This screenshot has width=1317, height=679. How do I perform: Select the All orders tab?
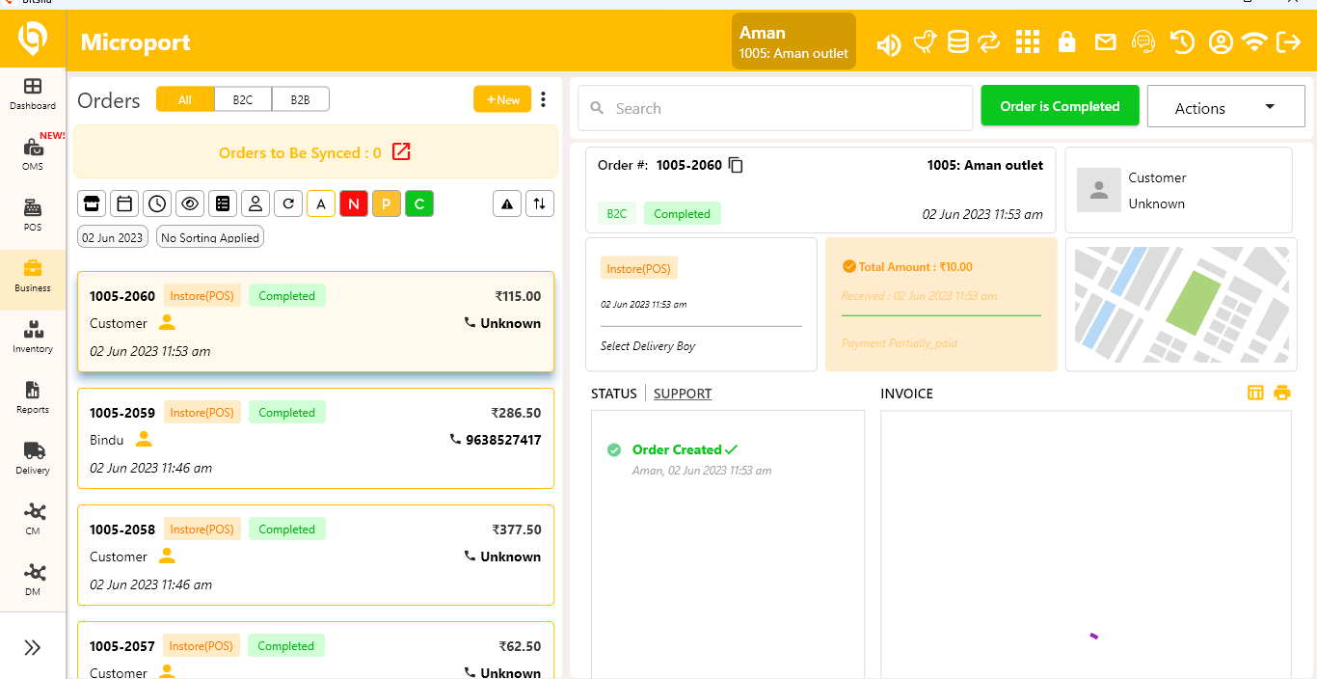click(185, 99)
